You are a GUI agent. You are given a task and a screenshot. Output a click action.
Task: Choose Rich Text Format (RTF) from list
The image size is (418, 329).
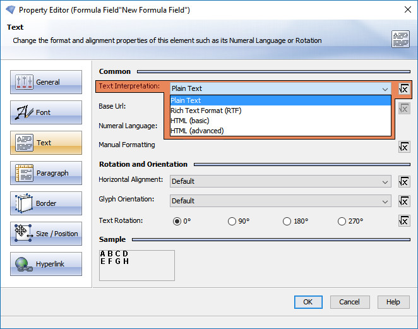(x=206, y=111)
